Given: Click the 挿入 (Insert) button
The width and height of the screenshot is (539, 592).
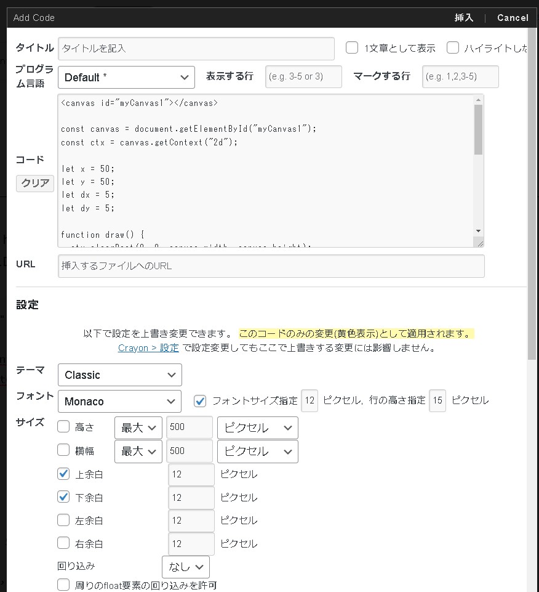Looking at the screenshot, I should [x=463, y=18].
